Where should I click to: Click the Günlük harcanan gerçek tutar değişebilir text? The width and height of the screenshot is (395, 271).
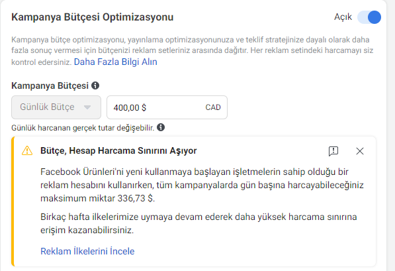point(83,128)
